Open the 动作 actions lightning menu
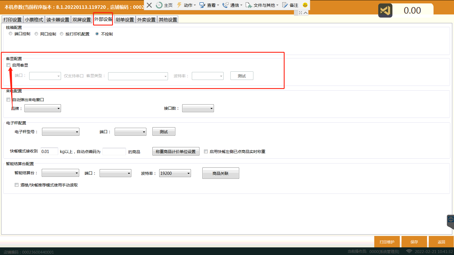The width and height of the screenshot is (454, 255). [x=186, y=5]
